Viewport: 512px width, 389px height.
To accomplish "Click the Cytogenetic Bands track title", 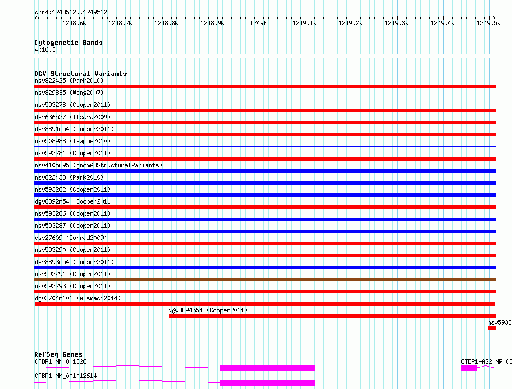I will 68,43.
